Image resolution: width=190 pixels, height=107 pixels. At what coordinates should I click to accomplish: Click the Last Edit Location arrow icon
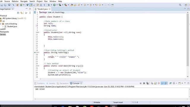pyautogui.click(x=96, y=5)
